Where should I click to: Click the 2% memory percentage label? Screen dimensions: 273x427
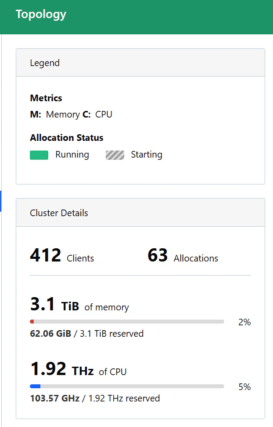(244, 322)
